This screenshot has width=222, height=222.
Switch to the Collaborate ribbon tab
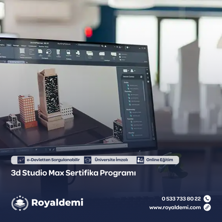32,46
